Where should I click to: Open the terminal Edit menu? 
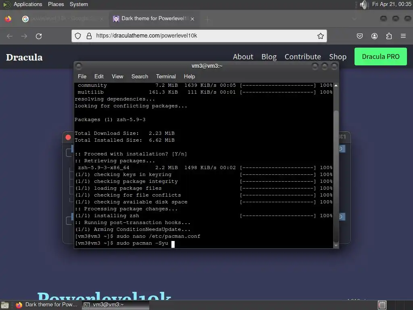pyautogui.click(x=99, y=76)
